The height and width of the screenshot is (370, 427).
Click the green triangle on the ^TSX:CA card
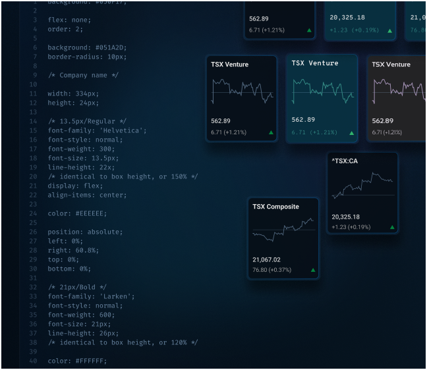click(392, 227)
